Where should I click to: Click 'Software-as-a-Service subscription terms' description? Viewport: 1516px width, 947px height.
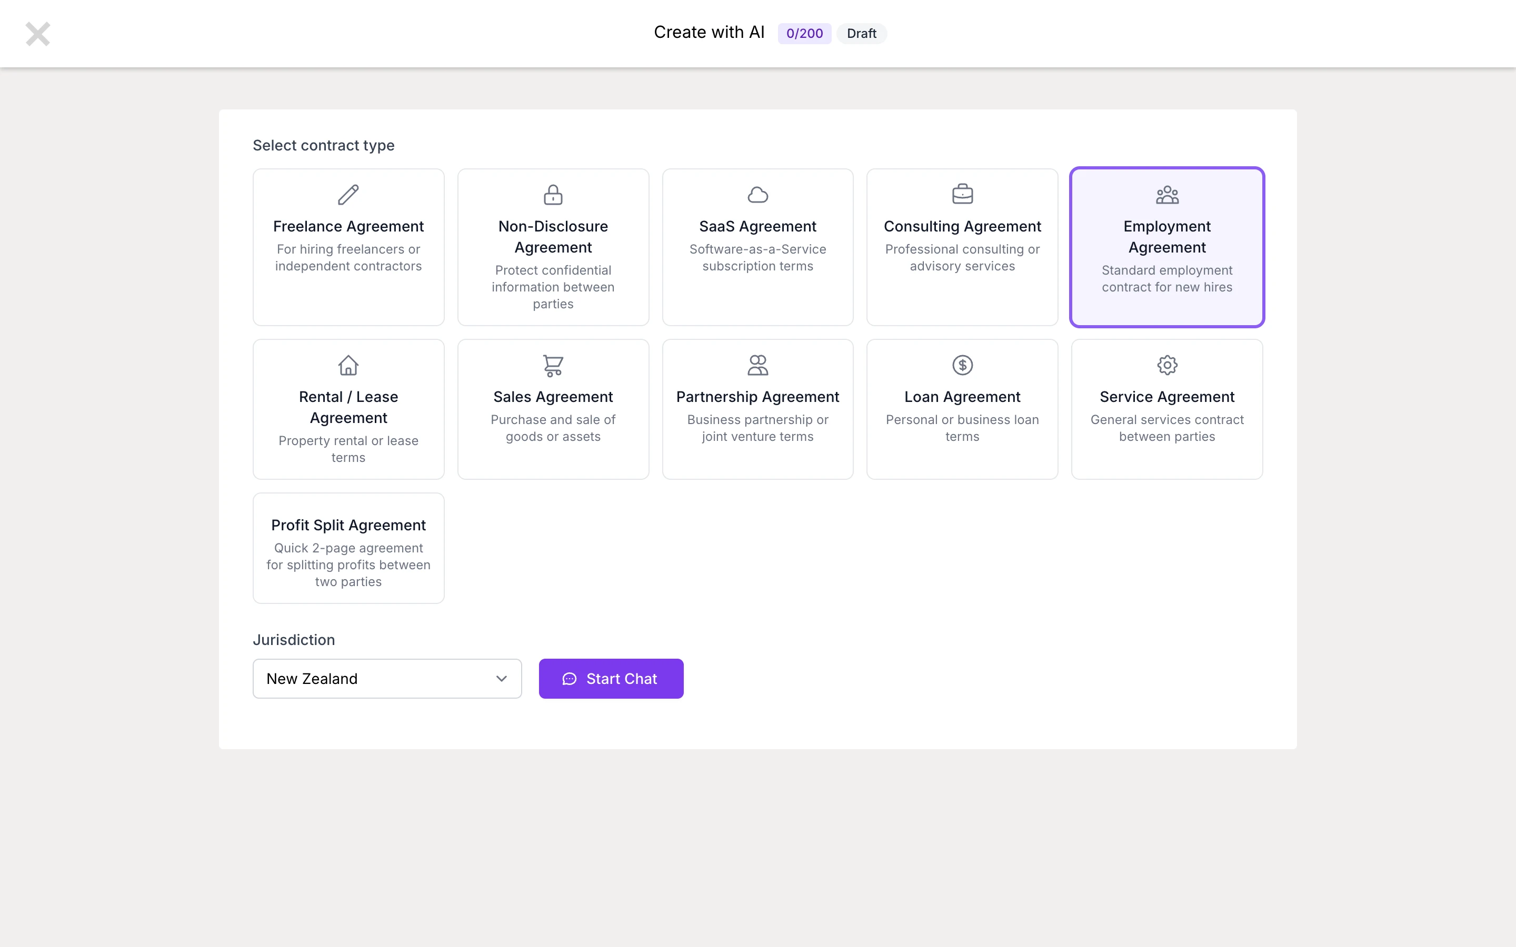pyautogui.click(x=758, y=257)
